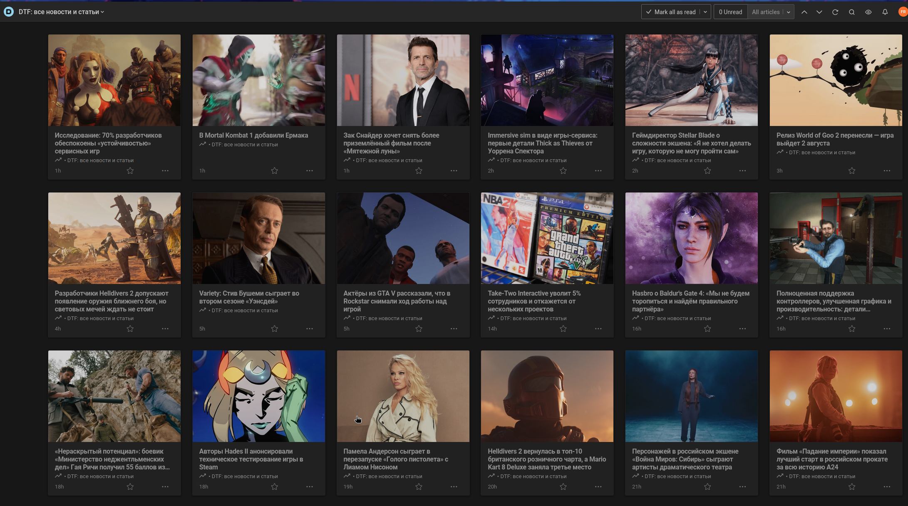Open search in the top toolbar
Viewport: 908px width, 506px height.
click(852, 12)
